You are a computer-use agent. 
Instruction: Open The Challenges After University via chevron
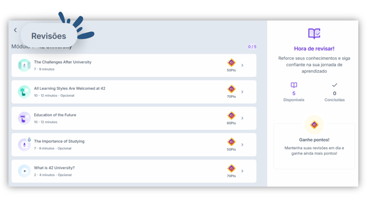242,65
